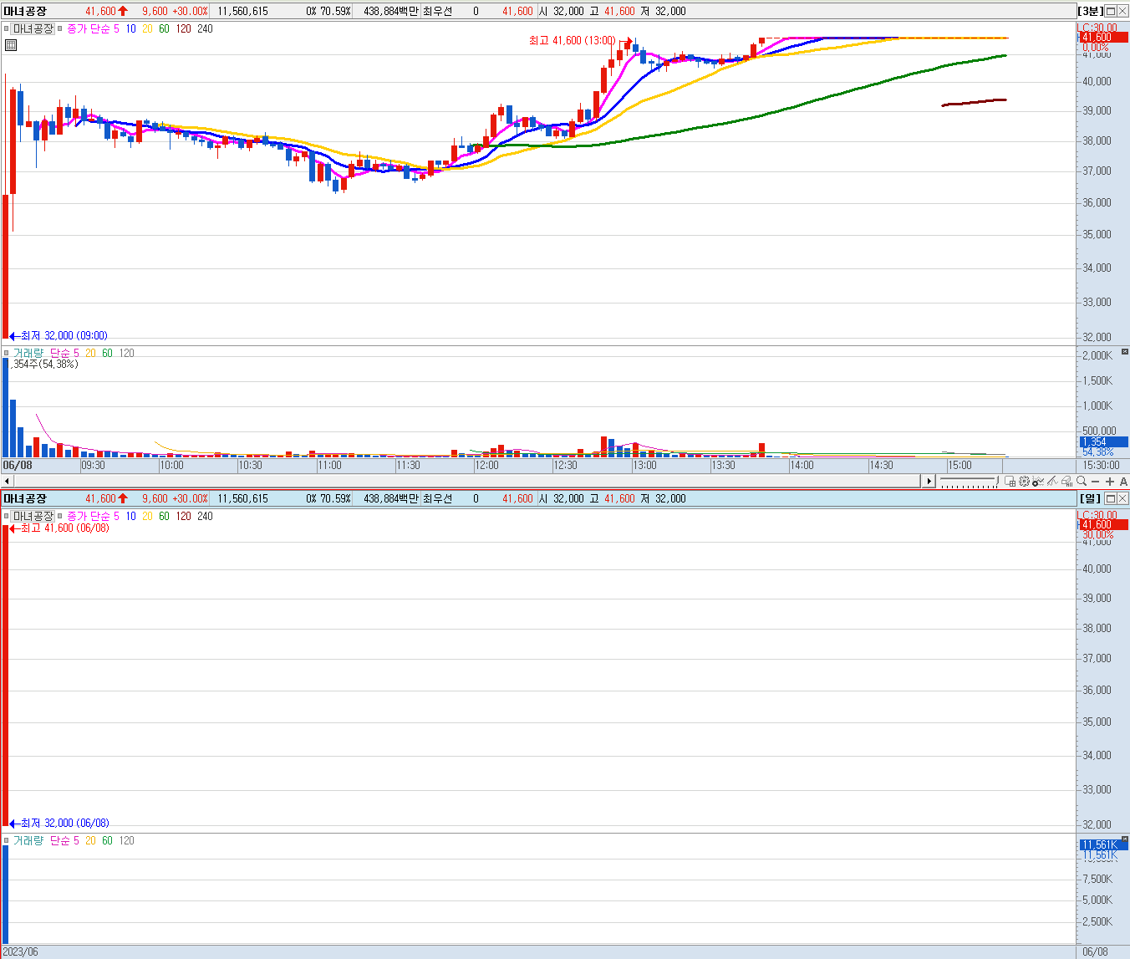Image resolution: width=1130 pixels, height=959 pixels.
Task: Click the multi-chart layout icon in toolbar
Action: pyautogui.click(x=1010, y=482)
